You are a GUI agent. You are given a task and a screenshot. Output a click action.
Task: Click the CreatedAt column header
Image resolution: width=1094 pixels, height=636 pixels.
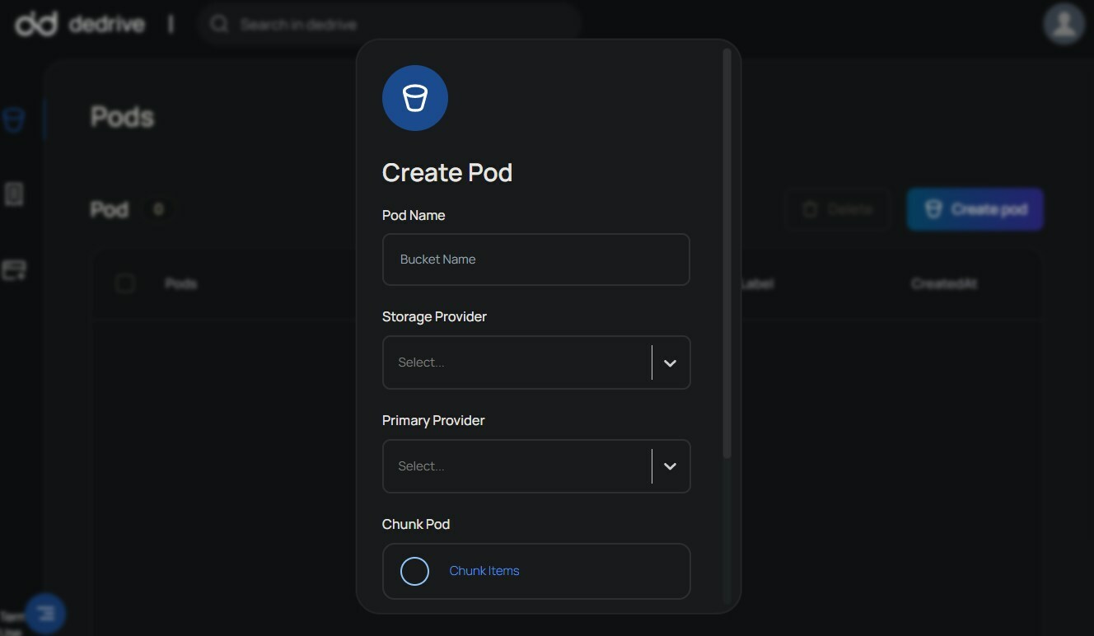[x=943, y=284]
